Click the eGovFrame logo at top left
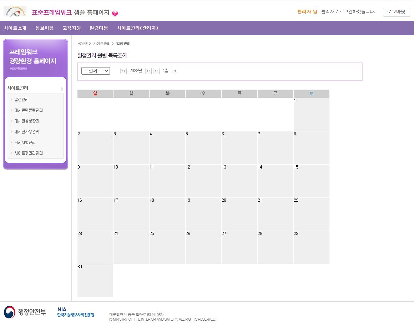This screenshot has height=326, width=414. click(15, 11)
